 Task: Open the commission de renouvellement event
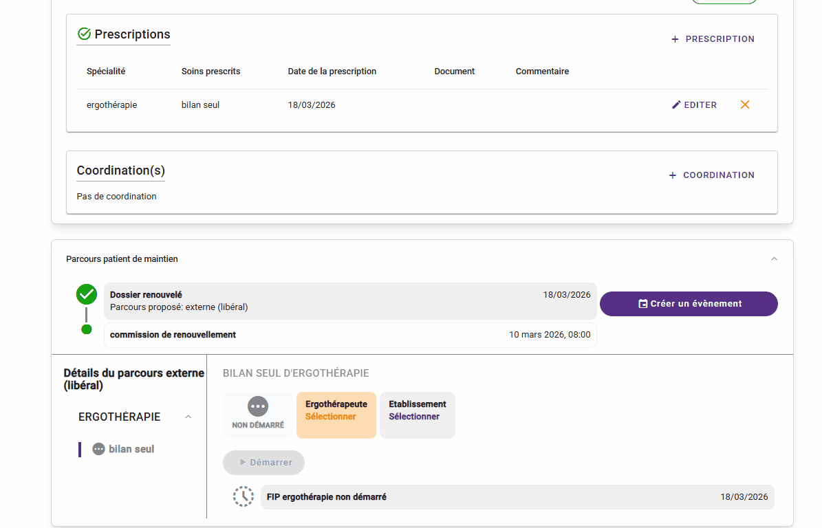(350, 335)
